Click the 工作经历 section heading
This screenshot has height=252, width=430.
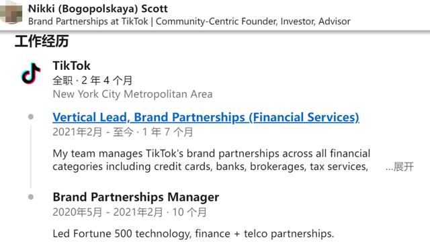(x=42, y=41)
